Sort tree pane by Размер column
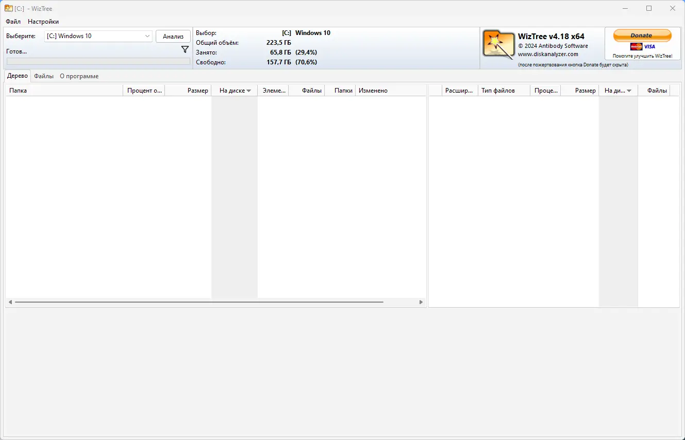Screen dimensions: 685x440 188,91
